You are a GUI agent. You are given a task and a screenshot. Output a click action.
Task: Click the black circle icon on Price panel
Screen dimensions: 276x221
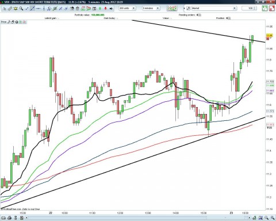(x=17, y=22)
